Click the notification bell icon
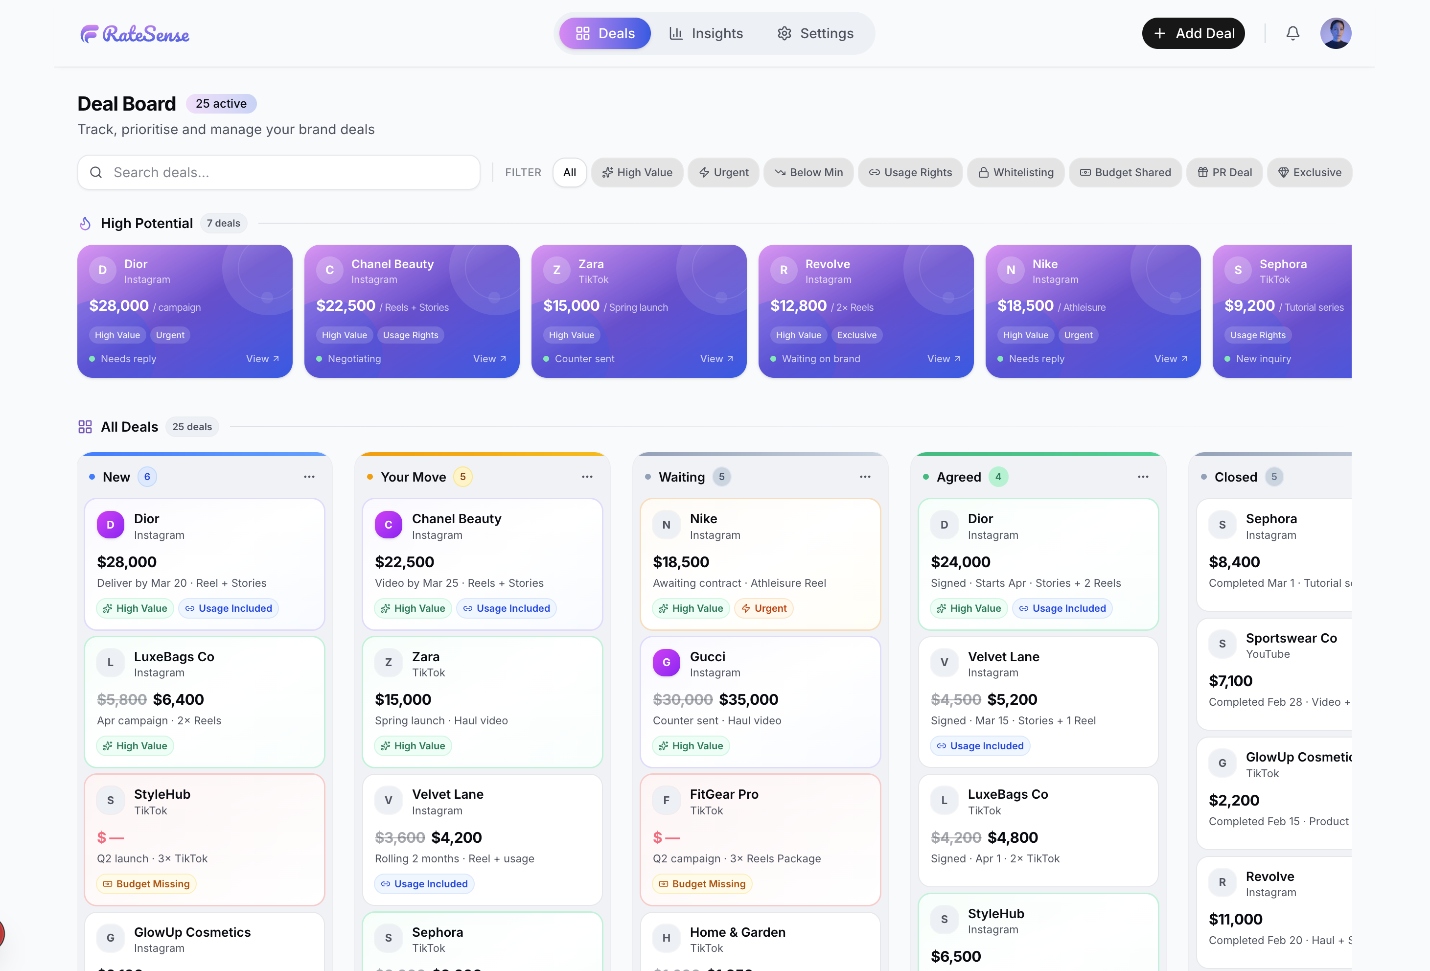The image size is (1430, 971). [x=1293, y=33]
